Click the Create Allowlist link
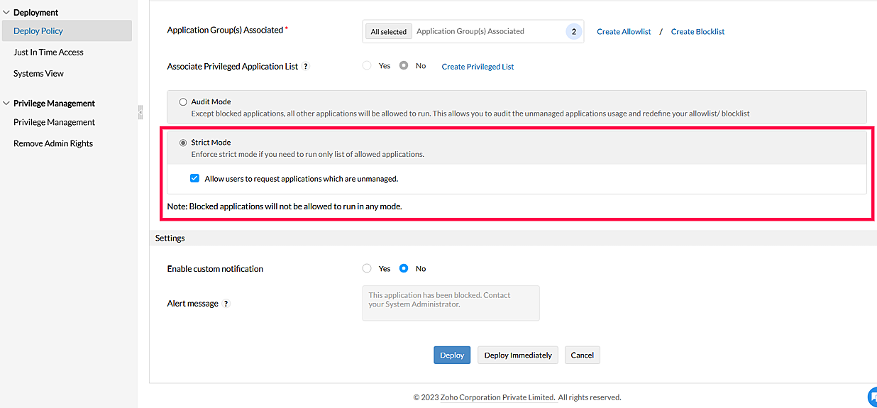The width and height of the screenshot is (877, 408). click(624, 32)
